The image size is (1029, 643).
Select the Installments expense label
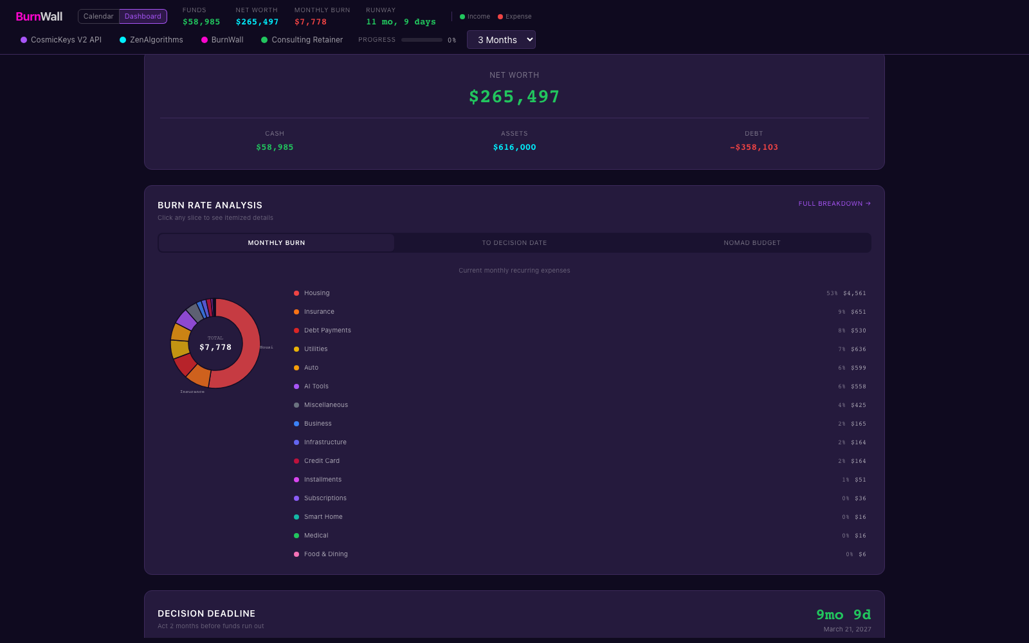click(x=323, y=480)
